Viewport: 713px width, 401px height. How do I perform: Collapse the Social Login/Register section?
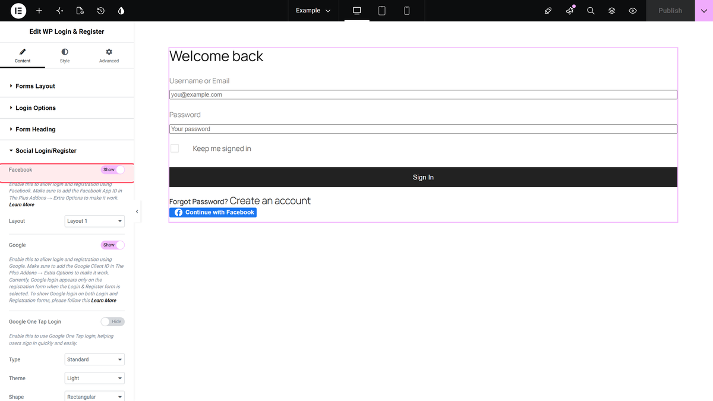[67, 151]
